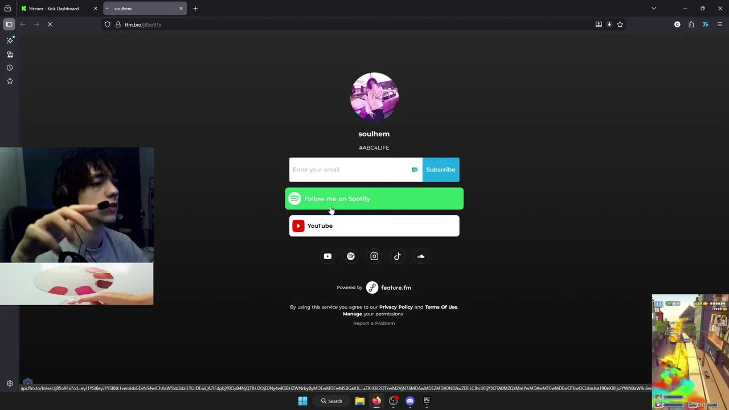Open Bookmarks star in the sidebar

(10, 81)
